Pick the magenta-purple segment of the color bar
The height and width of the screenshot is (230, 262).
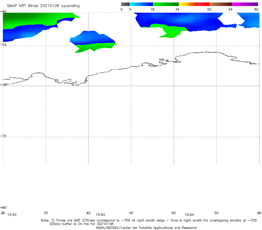coord(245,4)
